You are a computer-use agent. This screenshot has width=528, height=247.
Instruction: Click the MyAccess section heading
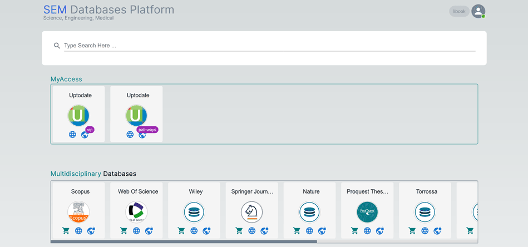click(x=66, y=80)
